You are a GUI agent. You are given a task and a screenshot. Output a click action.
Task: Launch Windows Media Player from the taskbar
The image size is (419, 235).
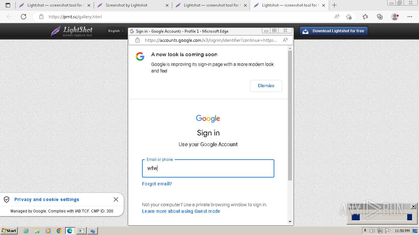pos(48,231)
